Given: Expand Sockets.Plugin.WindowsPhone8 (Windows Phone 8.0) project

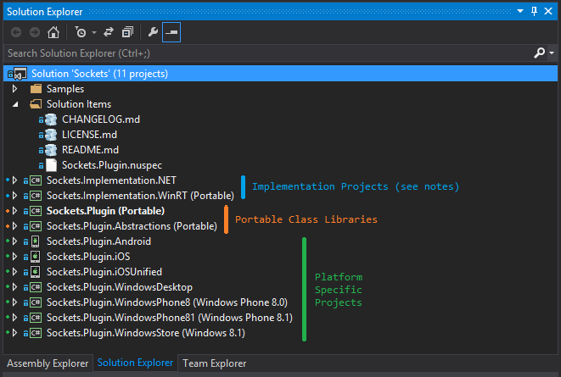Looking at the screenshot, I should point(14,302).
